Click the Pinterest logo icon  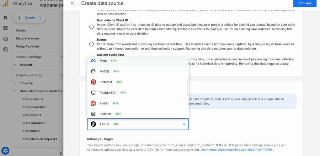pyautogui.click(x=93, y=82)
